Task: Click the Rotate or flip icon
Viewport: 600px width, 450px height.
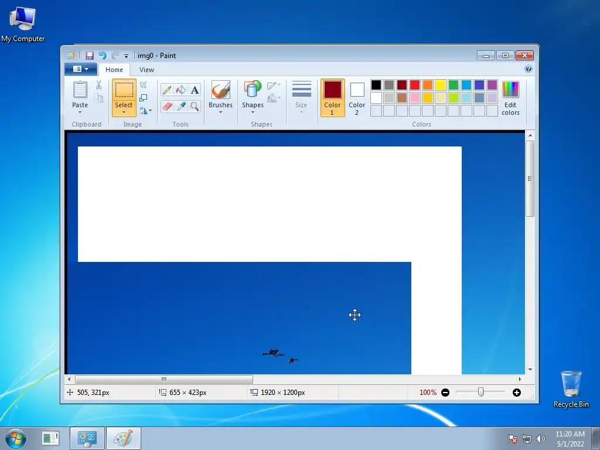Action: tap(143, 111)
